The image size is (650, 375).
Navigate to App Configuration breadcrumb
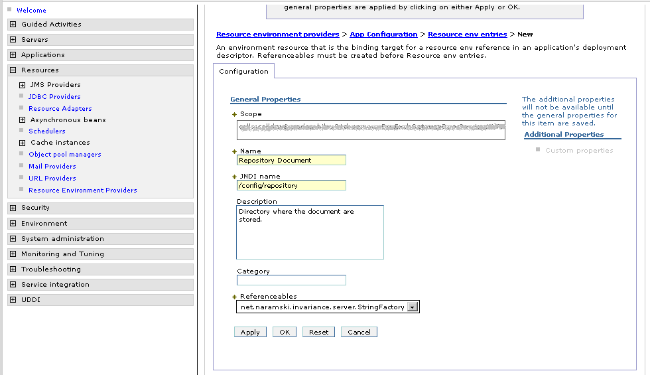click(383, 35)
